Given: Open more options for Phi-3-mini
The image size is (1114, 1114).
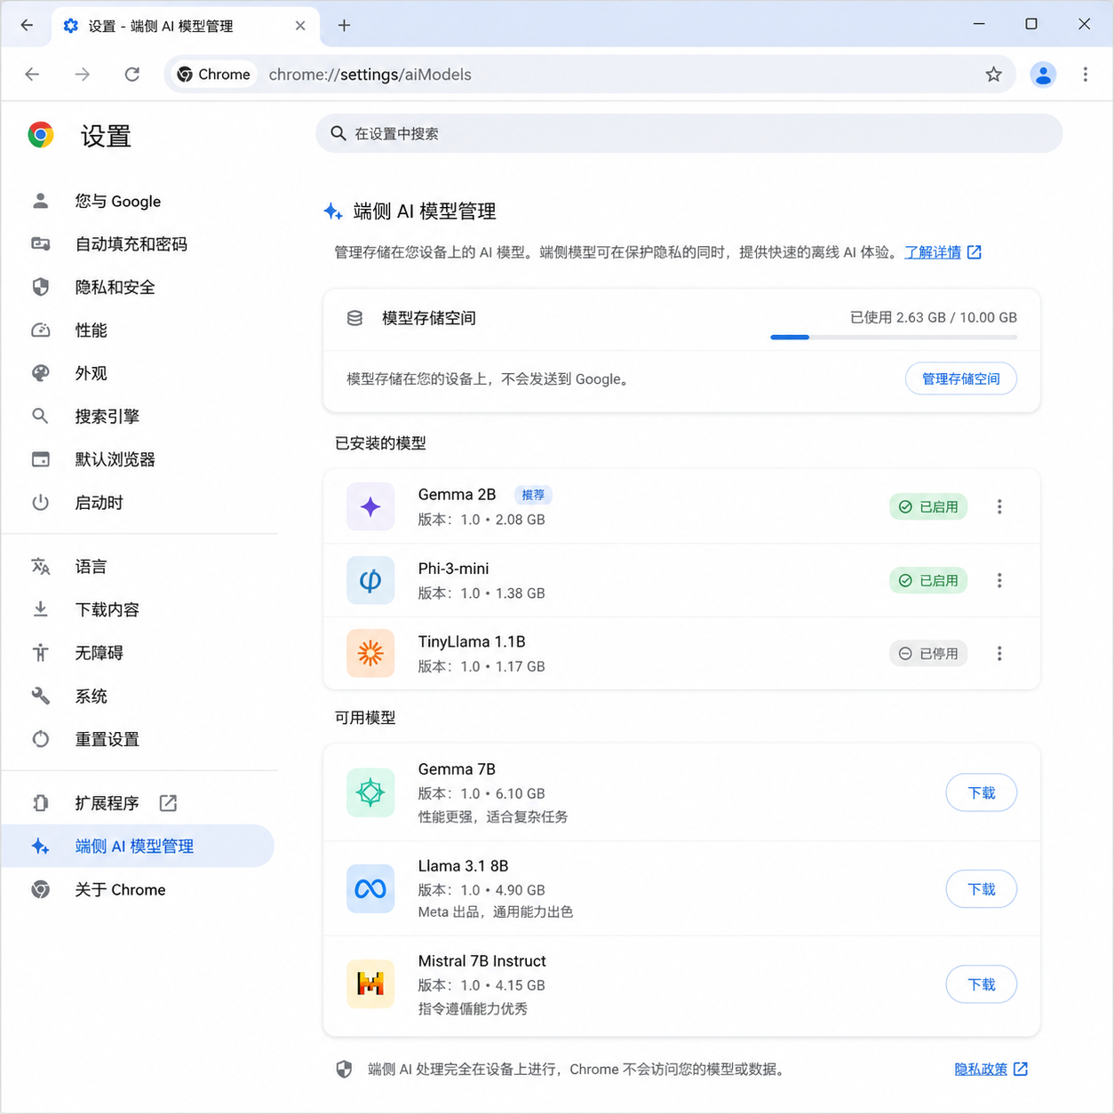Looking at the screenshot, I should pos(999,580).
